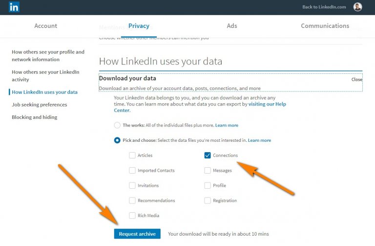Open 'How others see your LinkedIn activity'

(45, 76)
